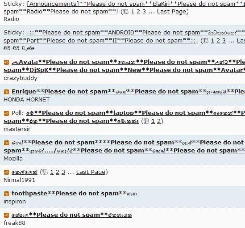Go to page 2 of Nirmal1991's thread
Image resolution: width=245 pixels, height=228 pixels.
point(58,172)
